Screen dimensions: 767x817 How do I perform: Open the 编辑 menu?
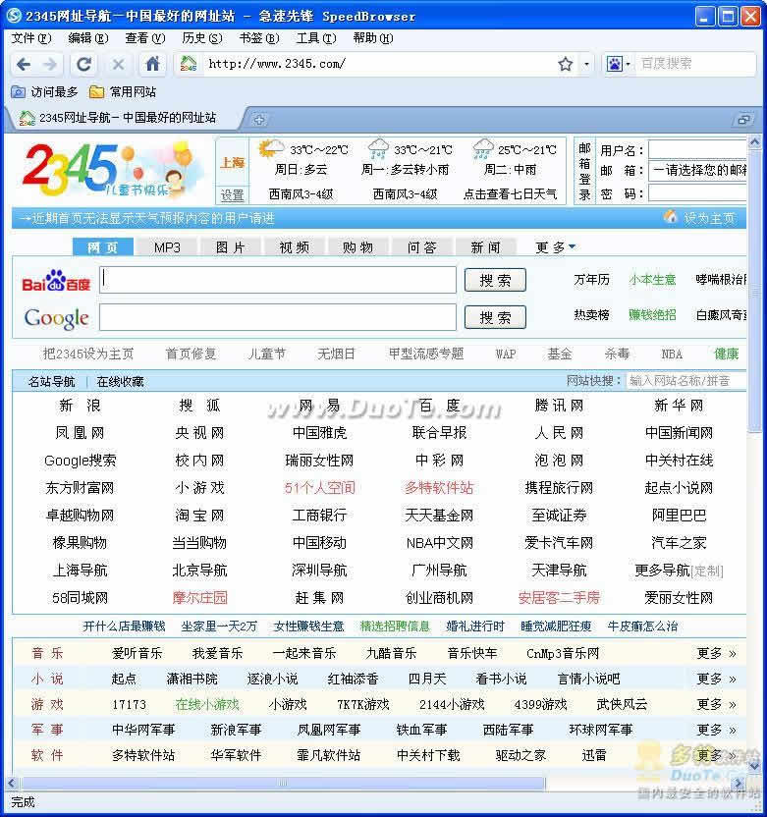pos(88,38)
